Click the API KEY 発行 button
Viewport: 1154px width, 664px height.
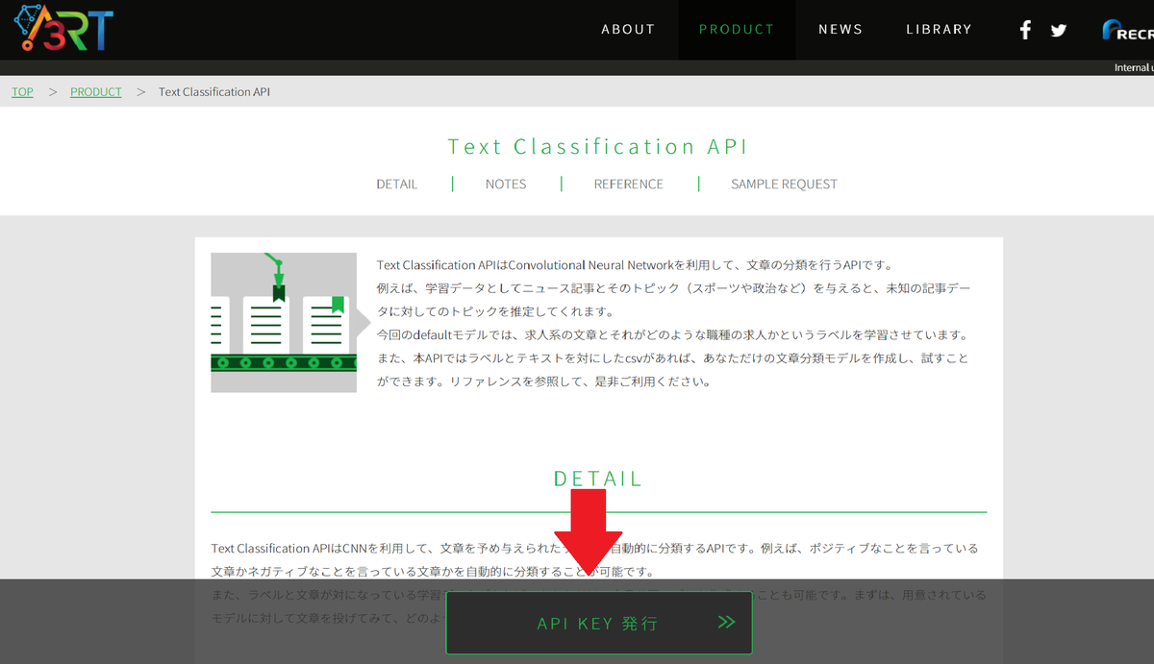click(x=598, y=622)
